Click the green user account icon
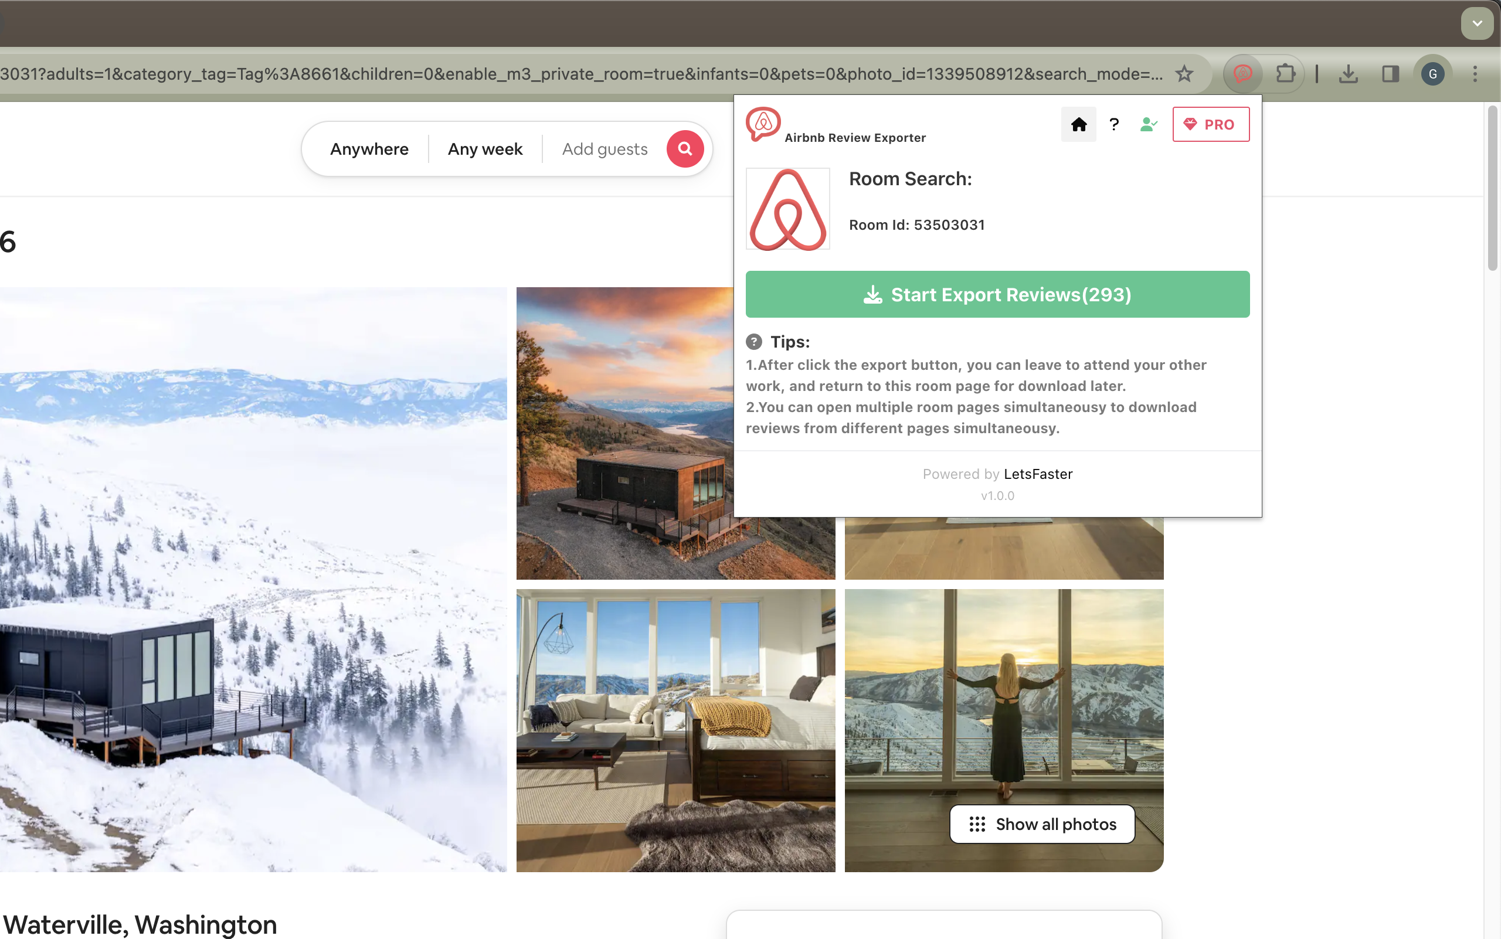The image size is (1501, 939). [x=1149, y=124]
